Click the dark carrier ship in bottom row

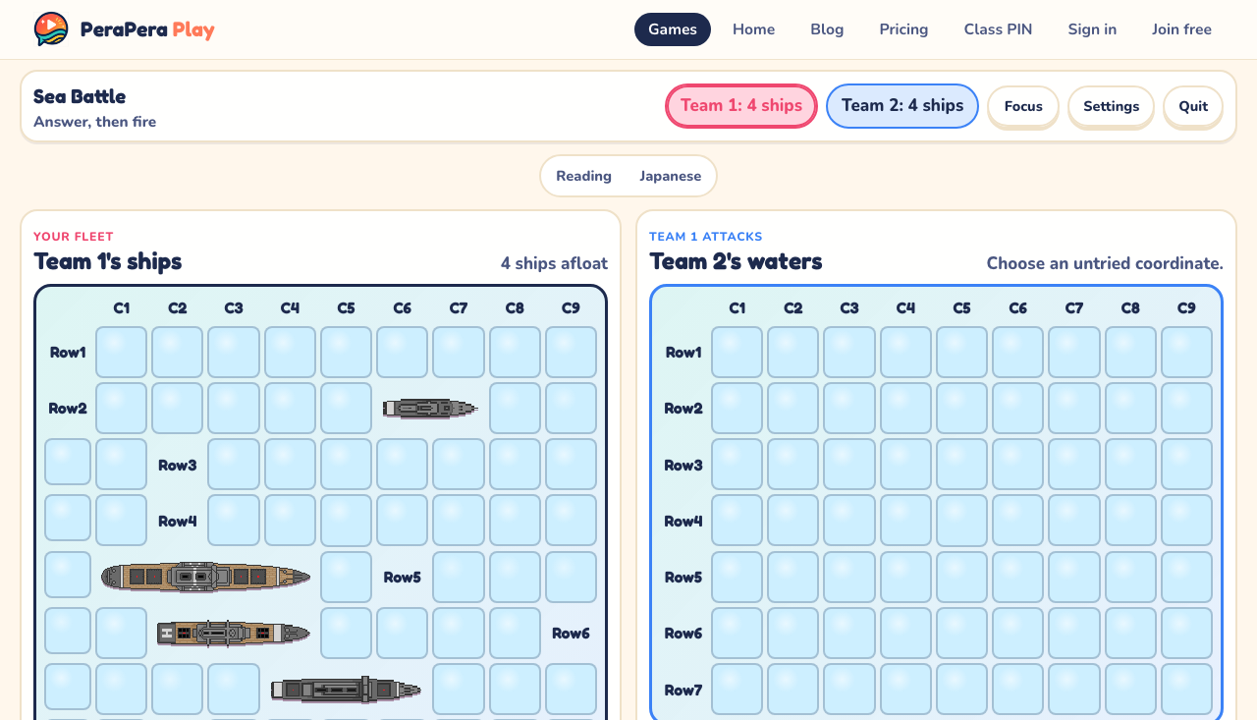347,690
